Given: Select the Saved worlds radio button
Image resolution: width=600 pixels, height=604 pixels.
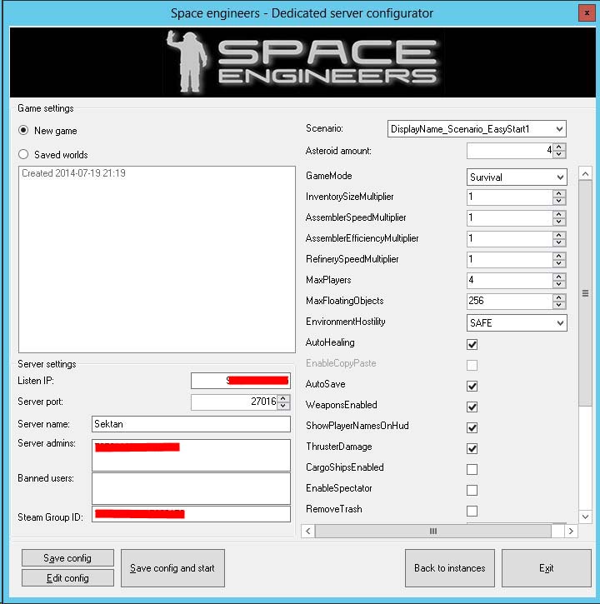Looking at the screenshot, I should click(23, 154).
